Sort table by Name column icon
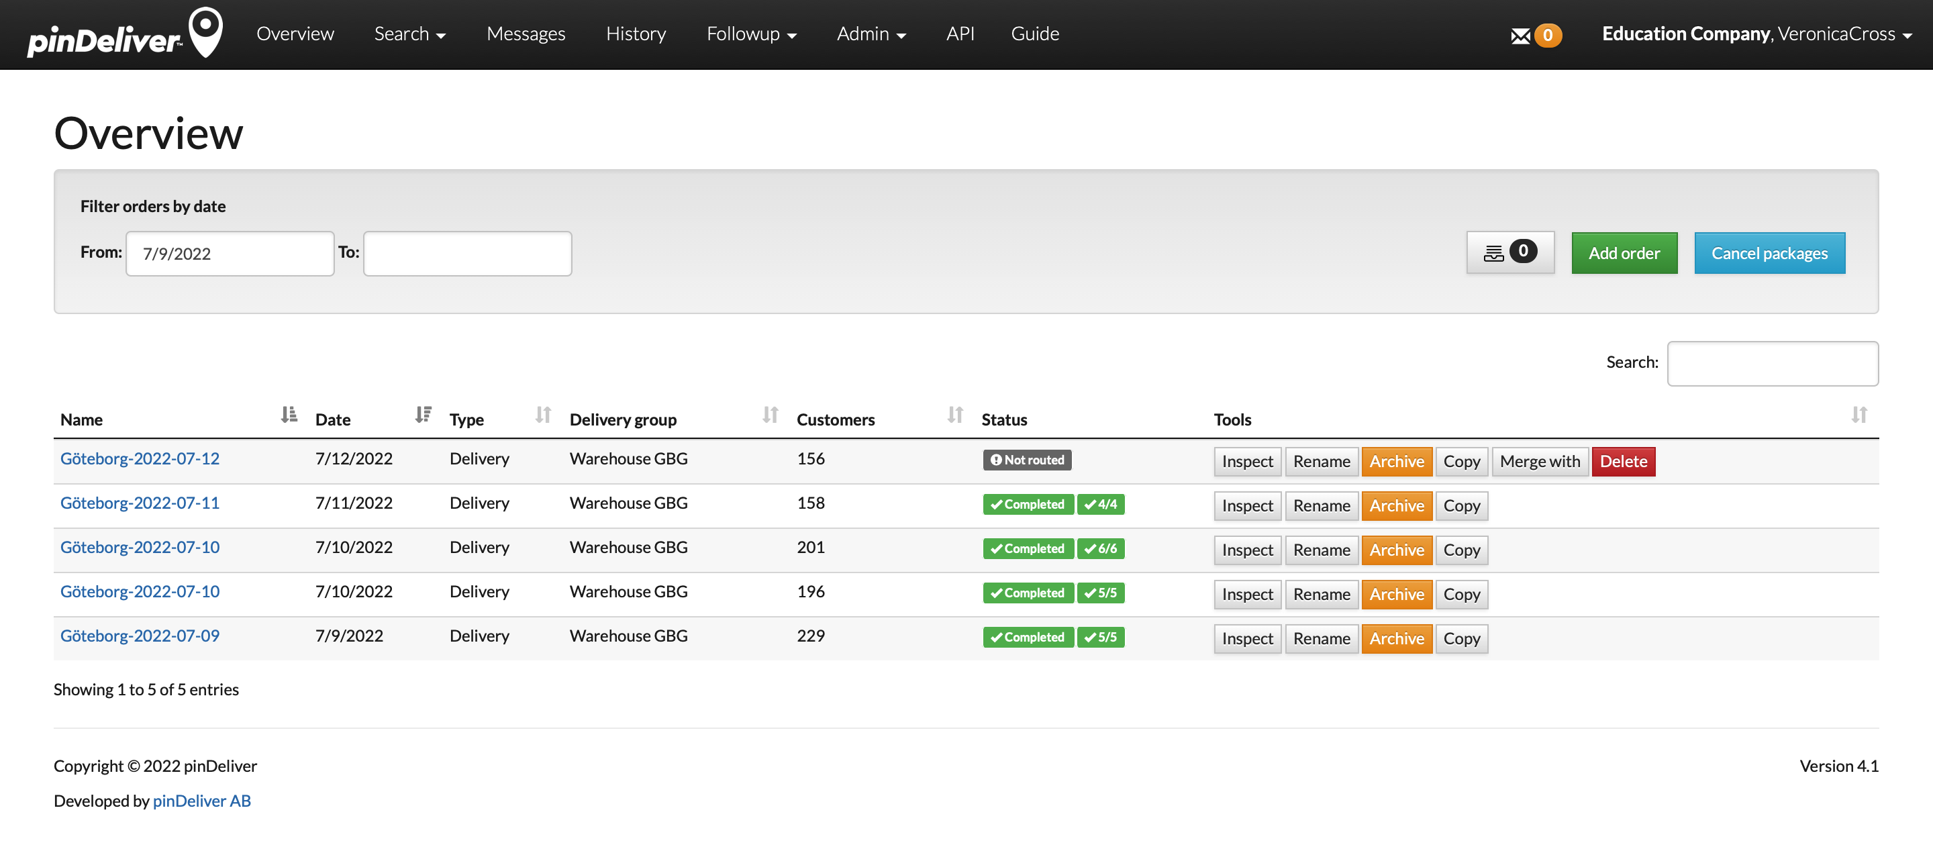Viewport: 1933px width, 847px height. [x=289, y=415]
